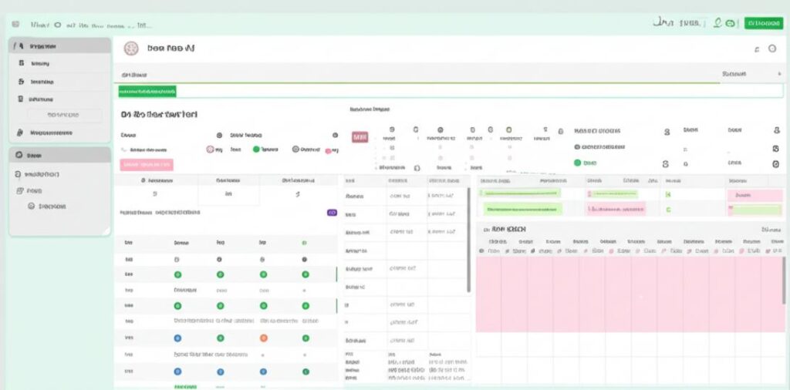Click the green button in the top-right corner

(763, 23)
